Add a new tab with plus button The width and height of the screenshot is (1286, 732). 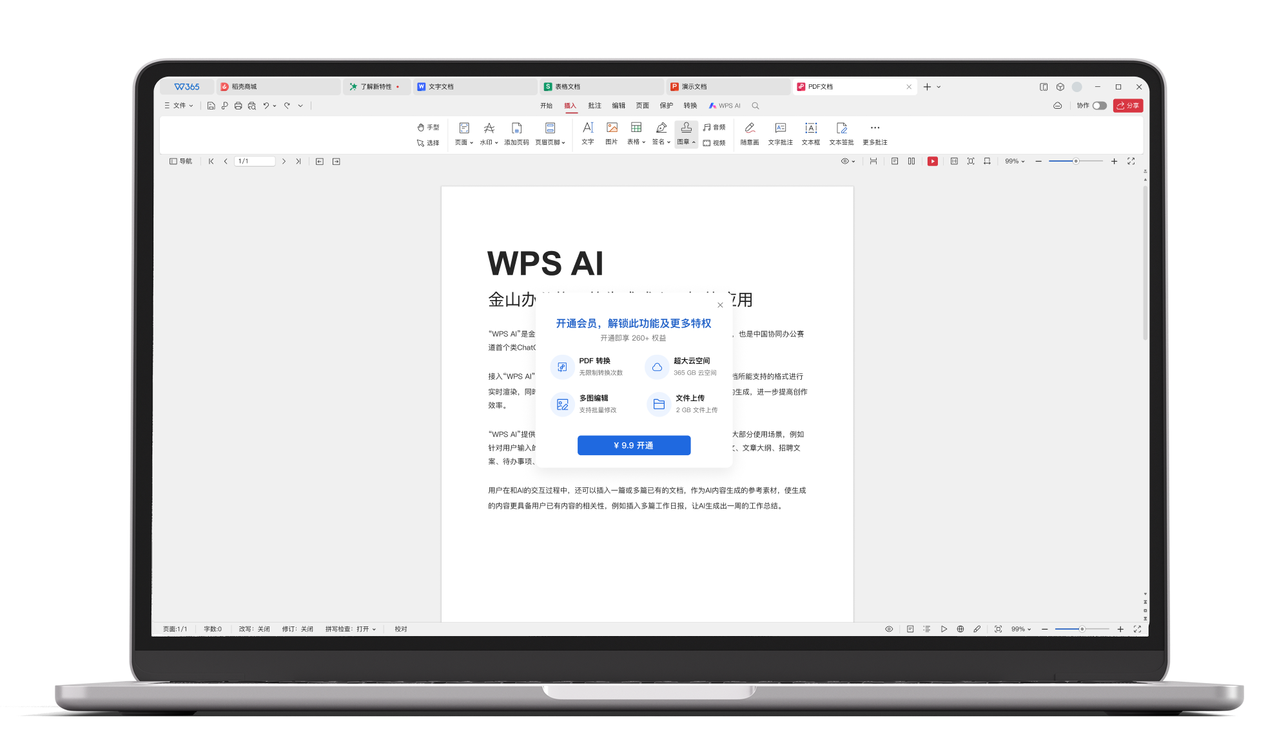pos(927,87)
